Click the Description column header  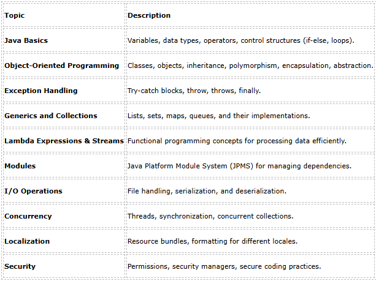(149, 15)
